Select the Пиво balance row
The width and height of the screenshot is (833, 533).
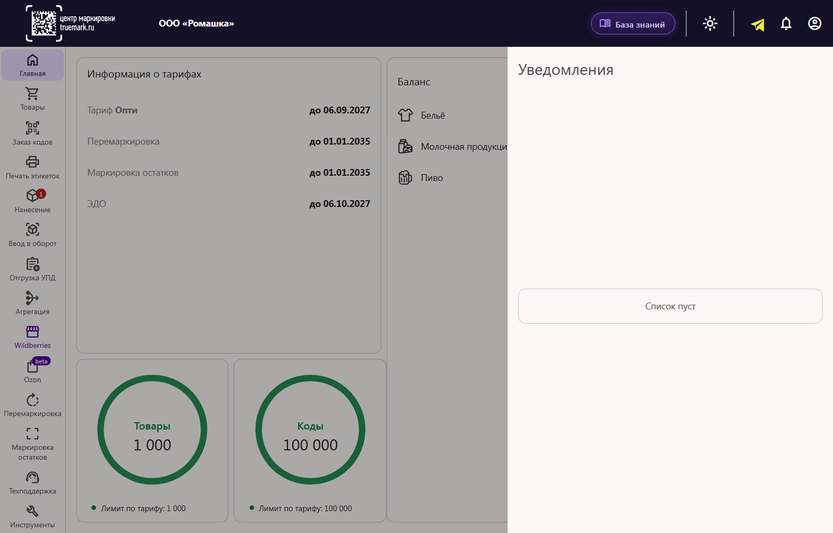pyautogui.click(x=452, y=178)
